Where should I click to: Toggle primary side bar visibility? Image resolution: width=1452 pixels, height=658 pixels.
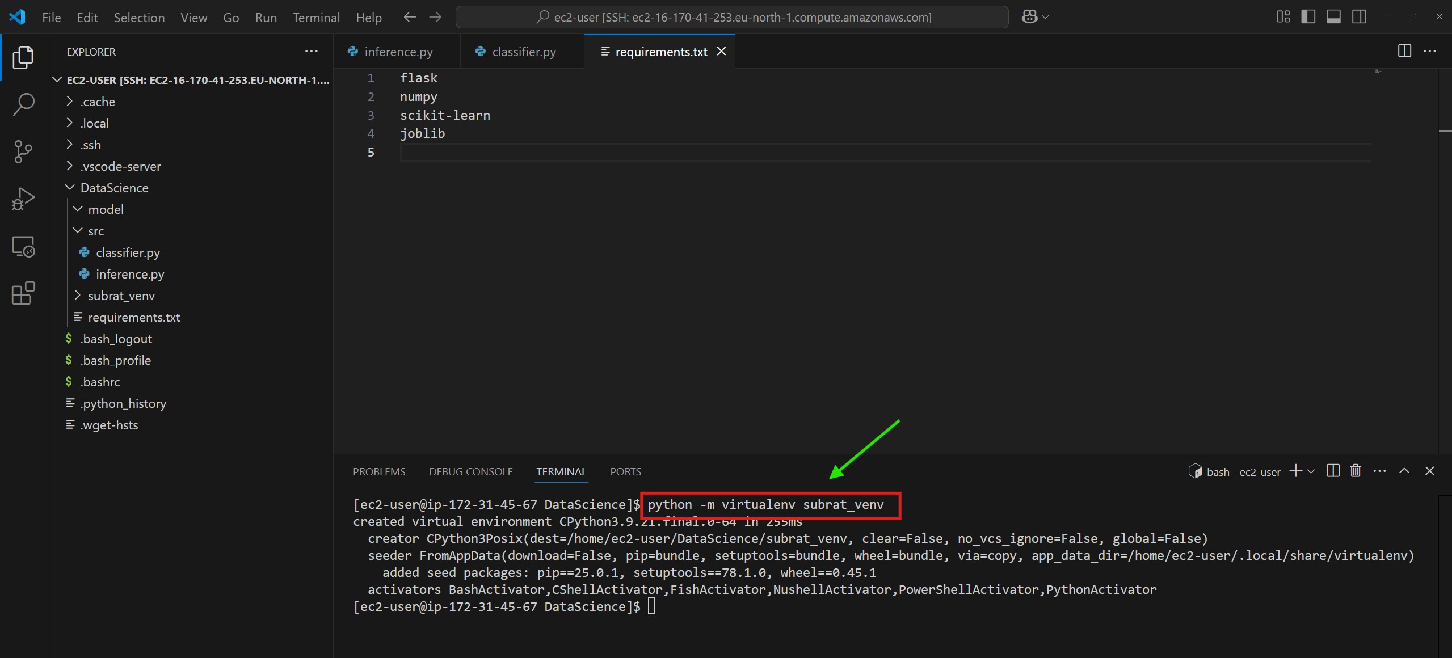[1308, 17]
